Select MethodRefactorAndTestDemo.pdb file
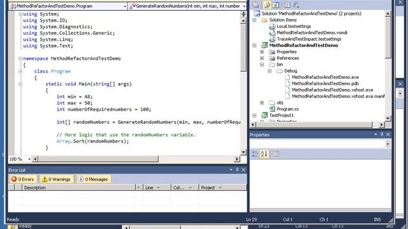The image size is (408, 229). click(x=325, y=83)
